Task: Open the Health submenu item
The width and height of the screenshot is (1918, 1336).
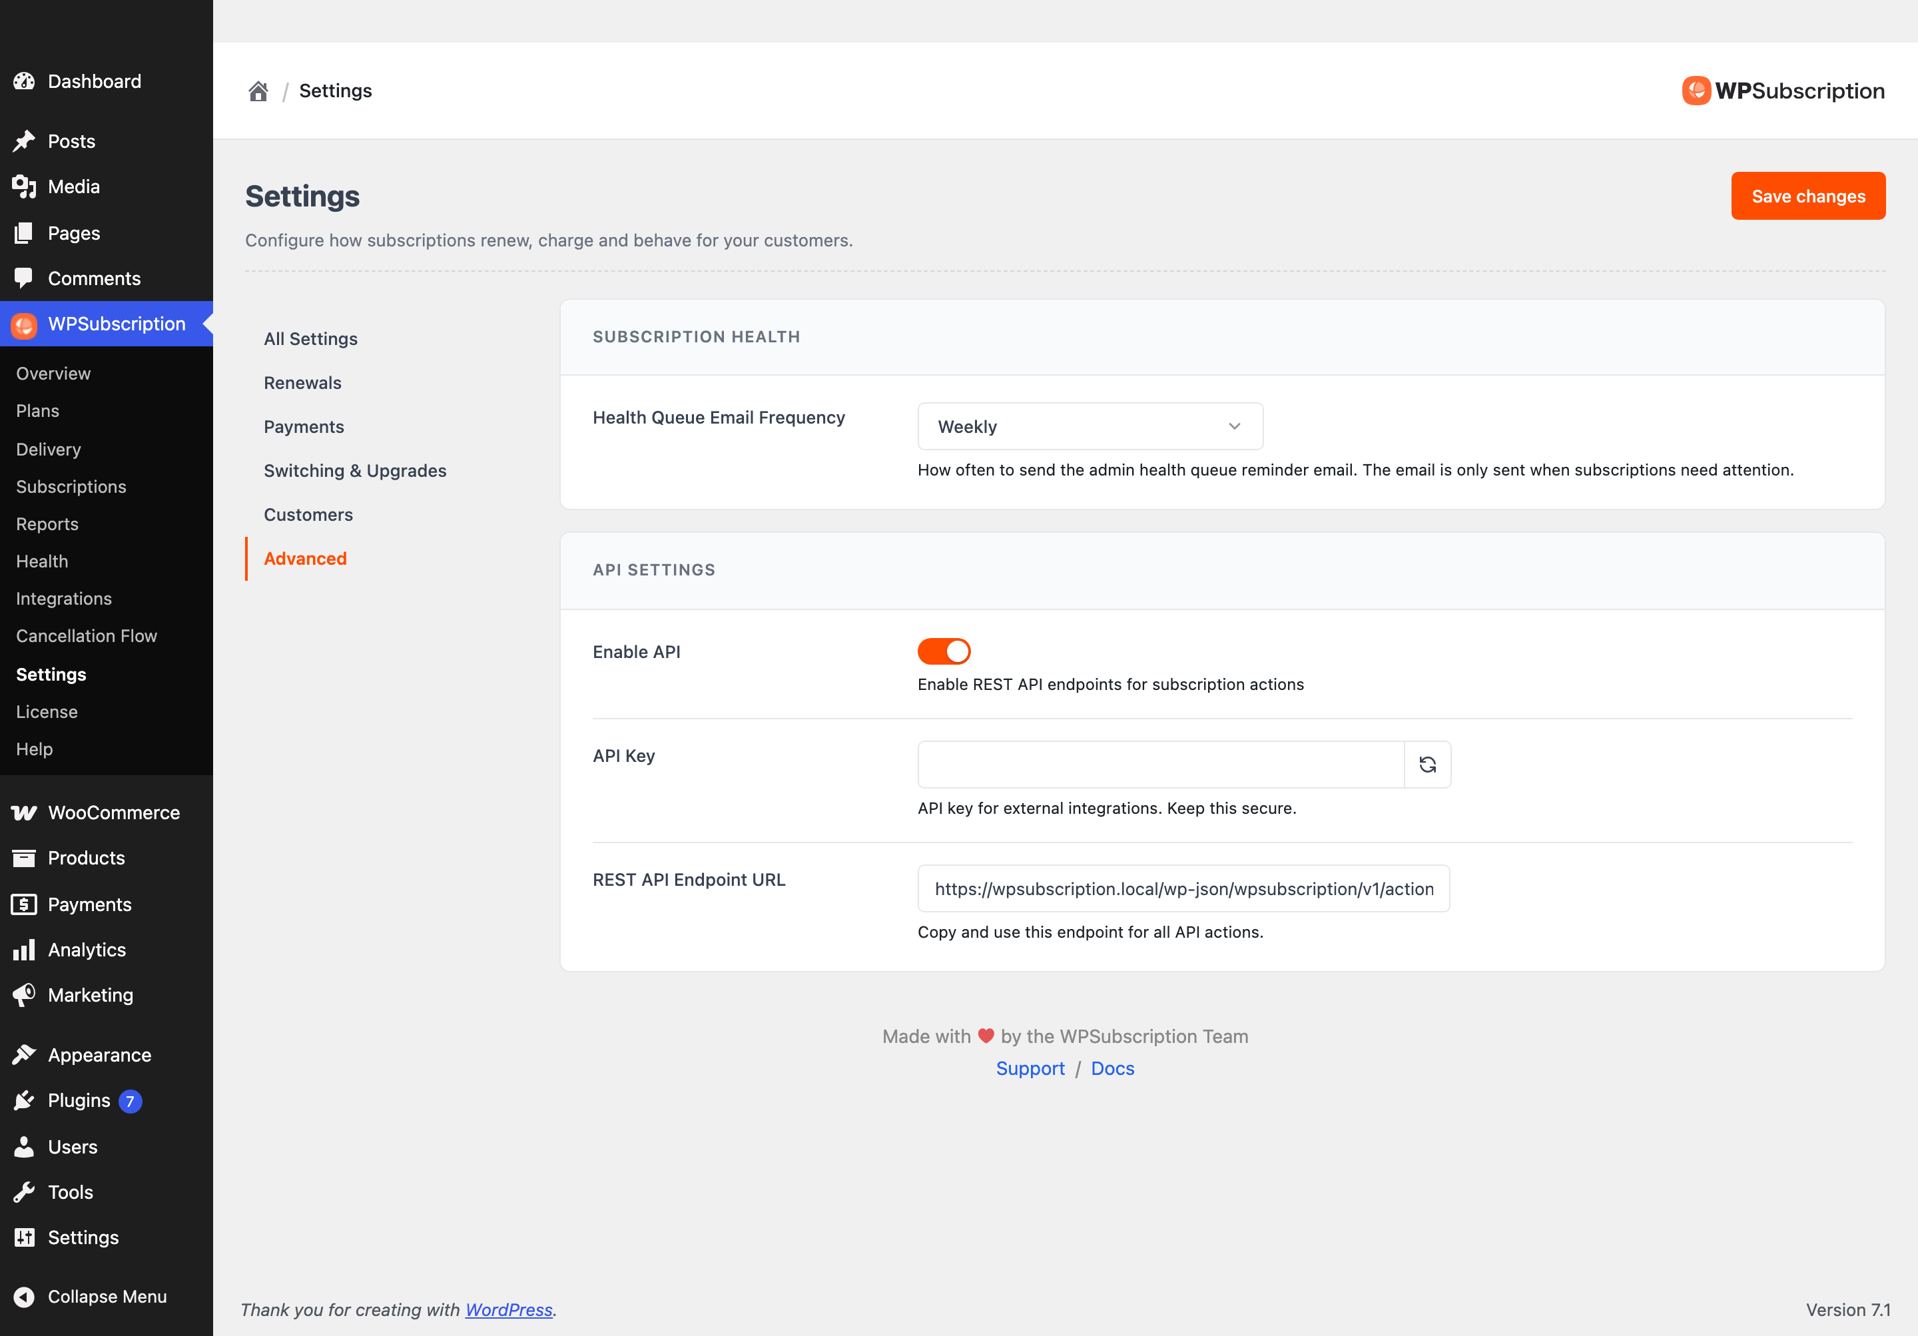Action: pos(42,561)
